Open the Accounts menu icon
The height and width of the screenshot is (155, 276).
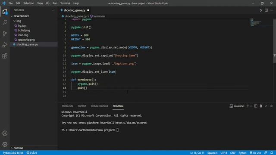pos(5,133)
